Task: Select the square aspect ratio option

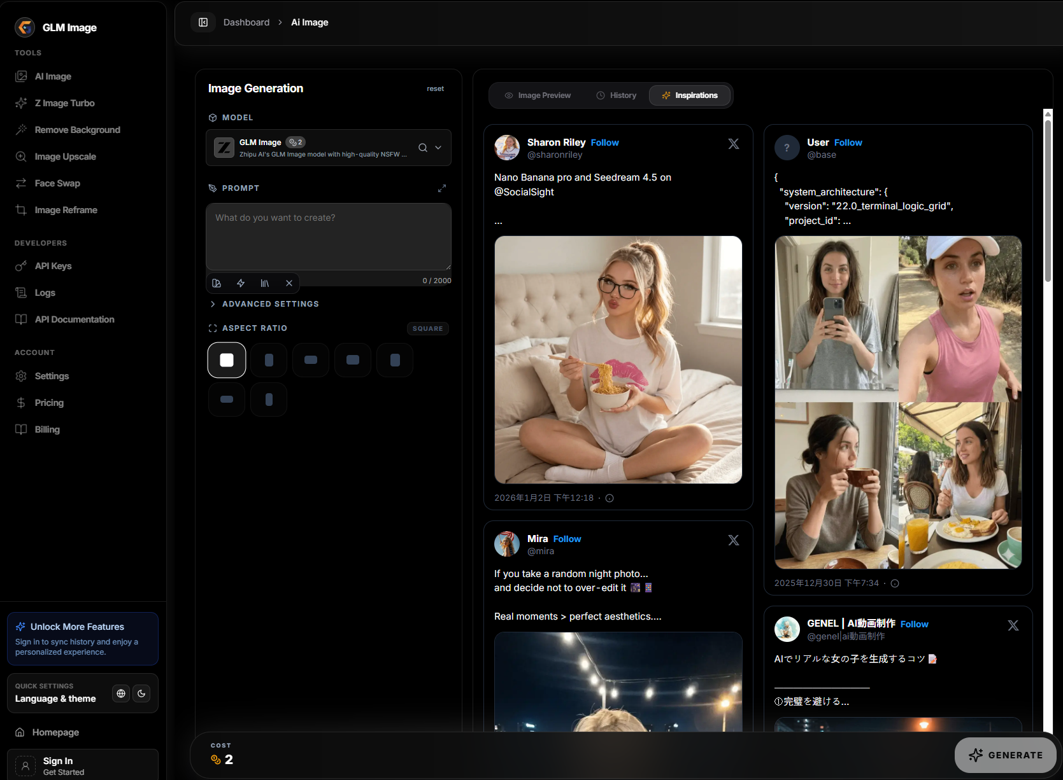Action: click(x=227, y=360)
